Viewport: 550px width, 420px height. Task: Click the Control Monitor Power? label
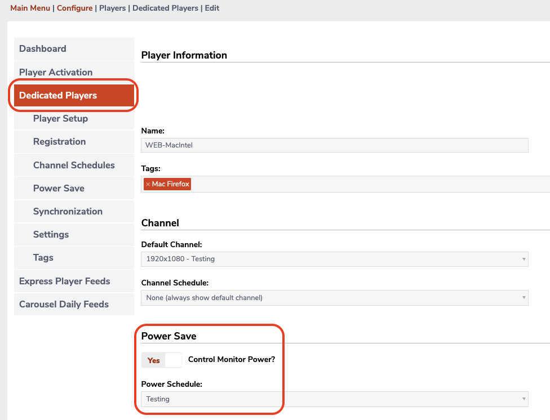pos(232,359)
